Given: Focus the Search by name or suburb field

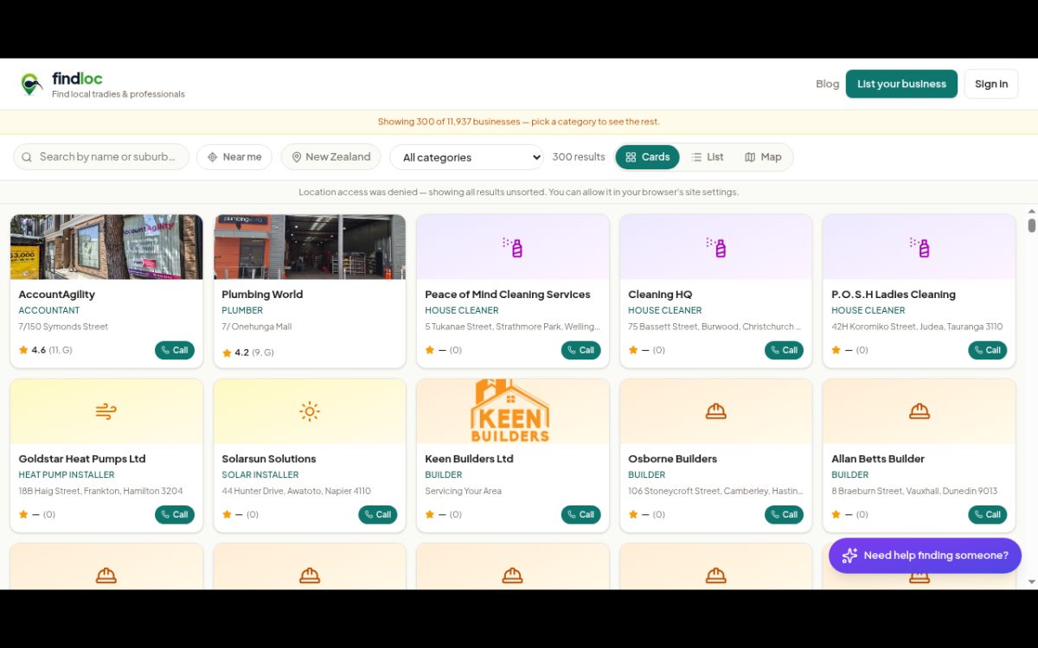Looking at the screenshot, I should [101, 157].
